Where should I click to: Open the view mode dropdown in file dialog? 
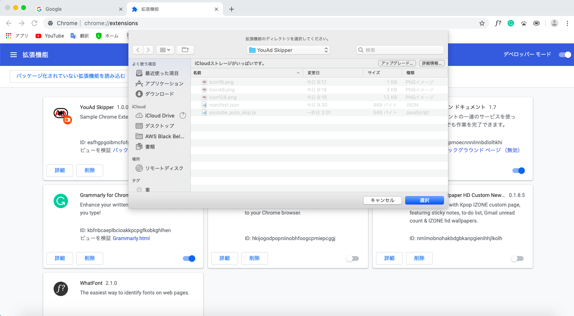(165, 50)
